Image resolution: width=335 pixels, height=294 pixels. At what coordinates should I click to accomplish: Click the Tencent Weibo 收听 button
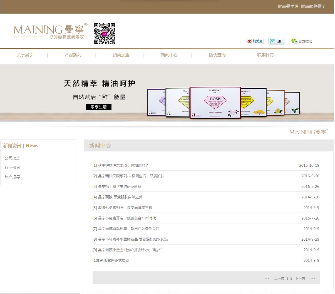pyautogui.click(x=276, y=41)
